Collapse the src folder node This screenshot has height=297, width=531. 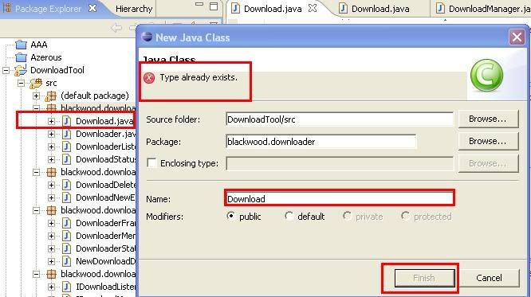21,84
